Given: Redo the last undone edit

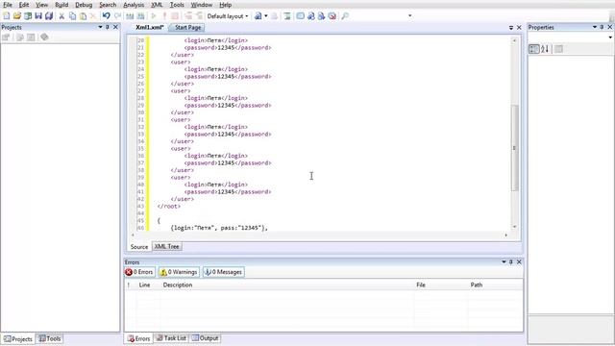Looking at the screenshot, I should point(117,16).
